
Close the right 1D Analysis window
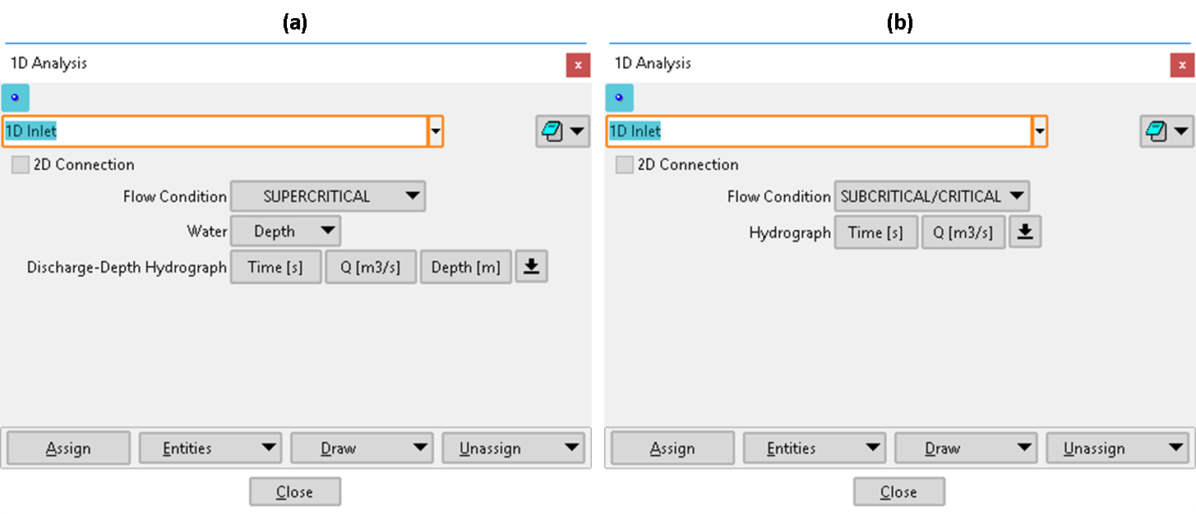pyautogui.click(x=1182, y=65)
